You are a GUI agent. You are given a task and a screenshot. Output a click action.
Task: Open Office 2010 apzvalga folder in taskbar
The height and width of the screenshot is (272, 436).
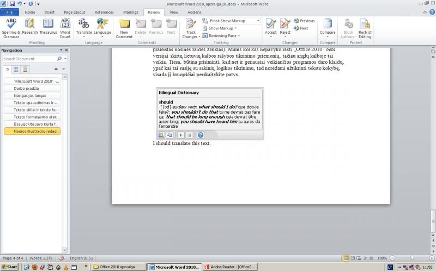click(118, 267)
